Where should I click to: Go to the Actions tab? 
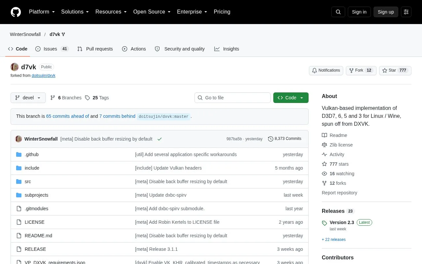(134, 49)
